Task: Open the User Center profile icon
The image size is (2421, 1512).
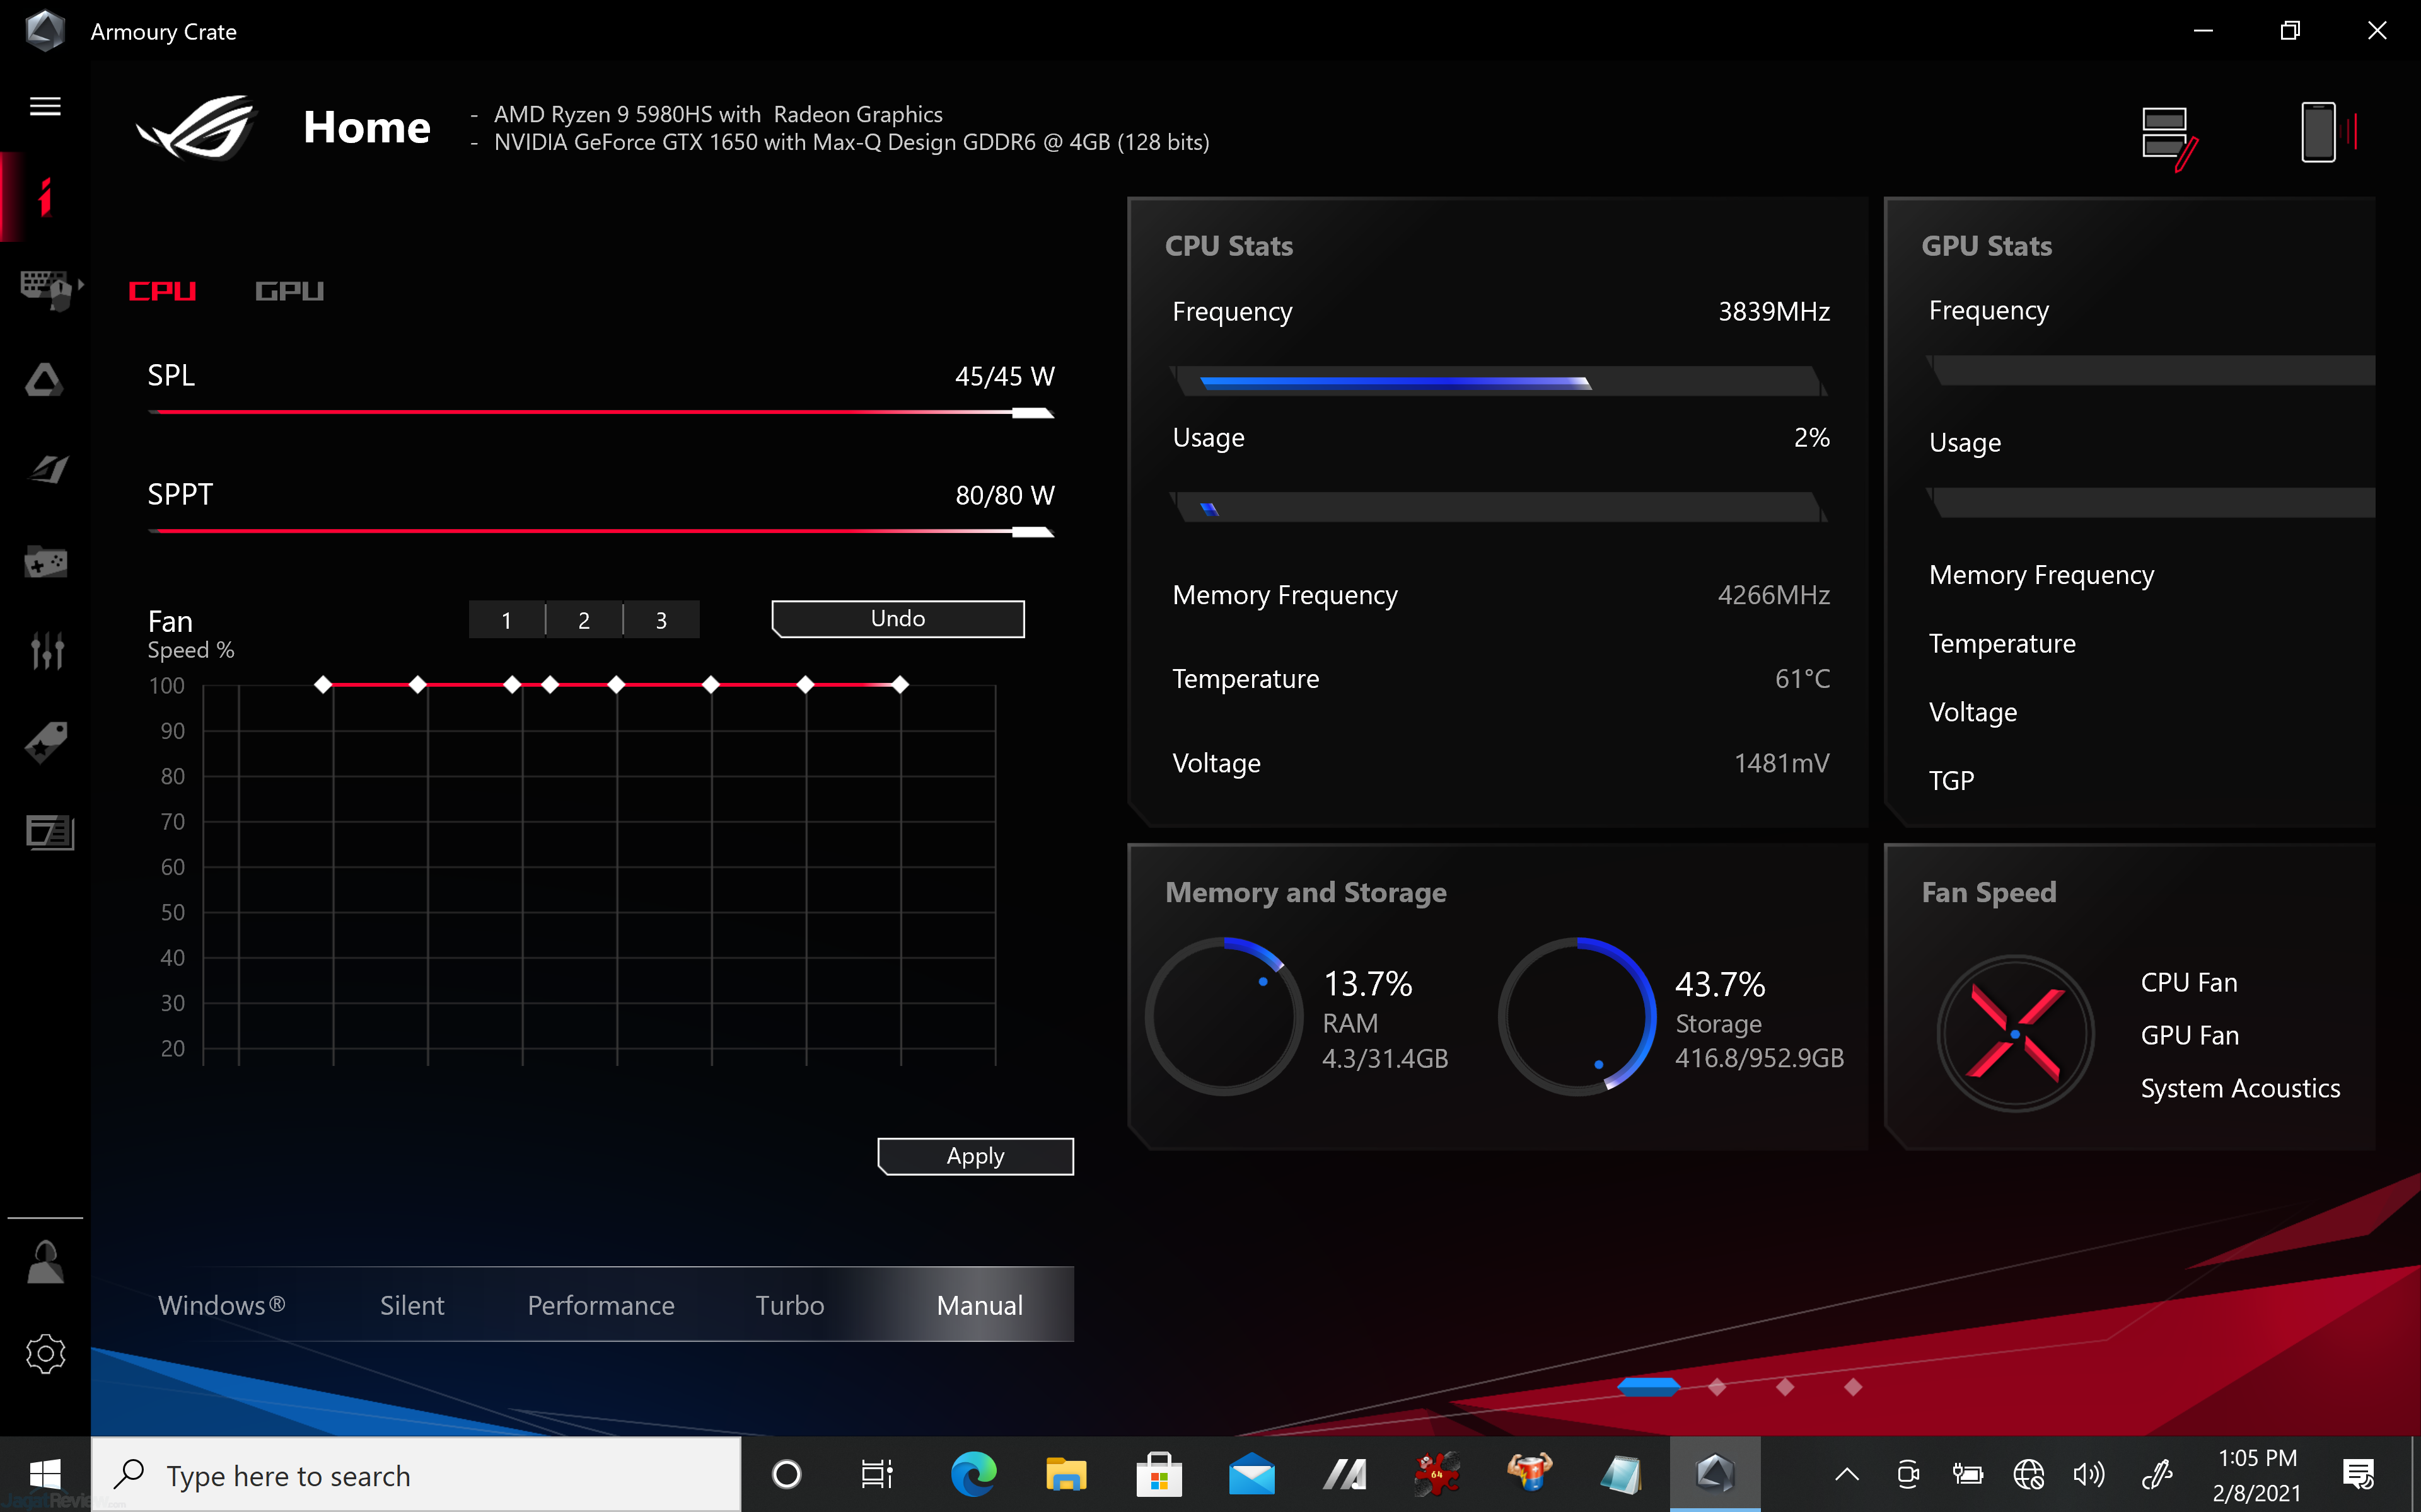Action: 45,1263
